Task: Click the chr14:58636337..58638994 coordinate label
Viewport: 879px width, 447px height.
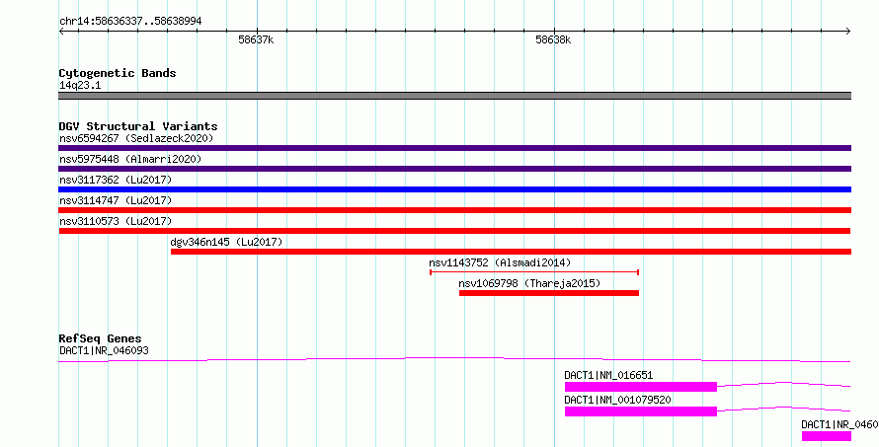Action: (x=130, y=22)
